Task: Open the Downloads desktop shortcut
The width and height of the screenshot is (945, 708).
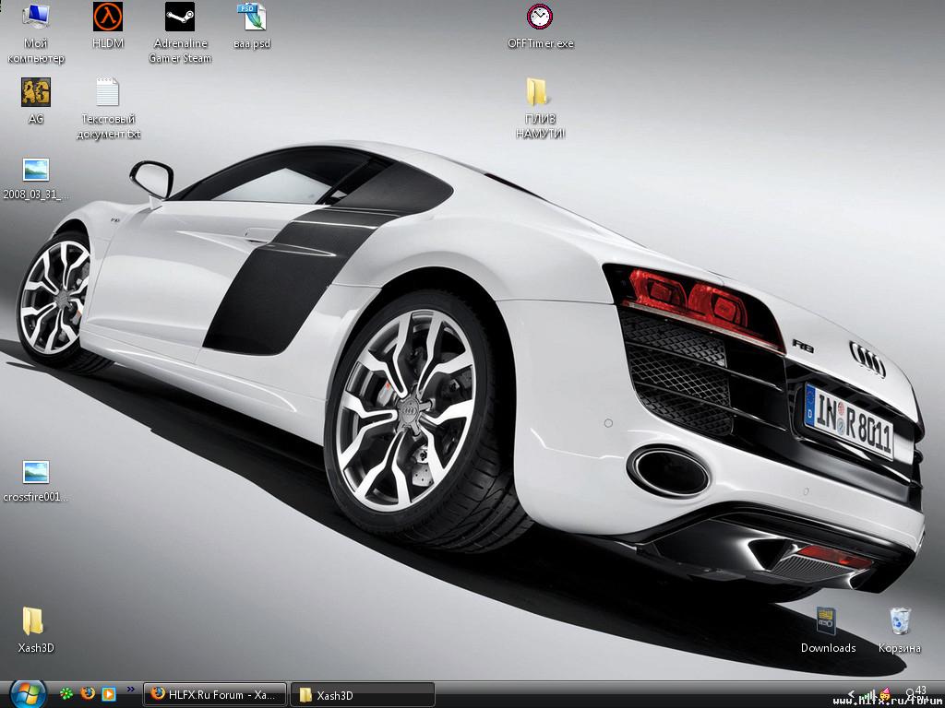Action: click(x=828, y=622)
